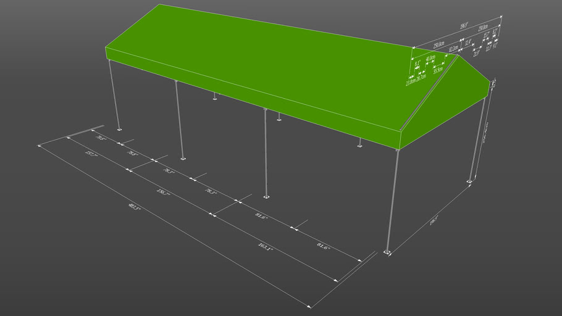Click the 483.5" overall length dimension label

135,207
